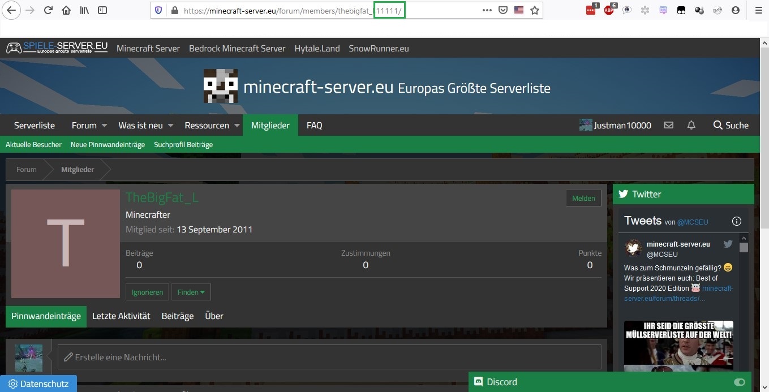The height and width of the screenshot is (392, 769).
Task: Expand the Forum dropdown arrow
Action: [104, 126]
